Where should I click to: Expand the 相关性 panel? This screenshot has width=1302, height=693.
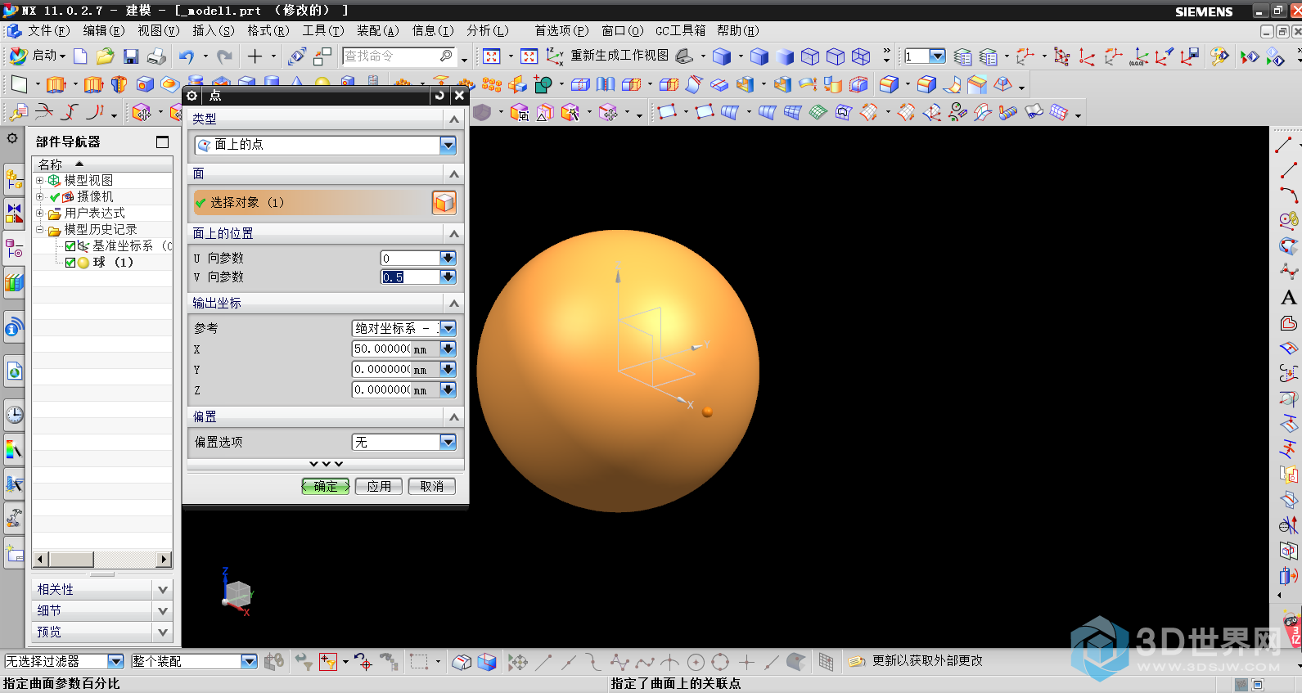point(162,589)
